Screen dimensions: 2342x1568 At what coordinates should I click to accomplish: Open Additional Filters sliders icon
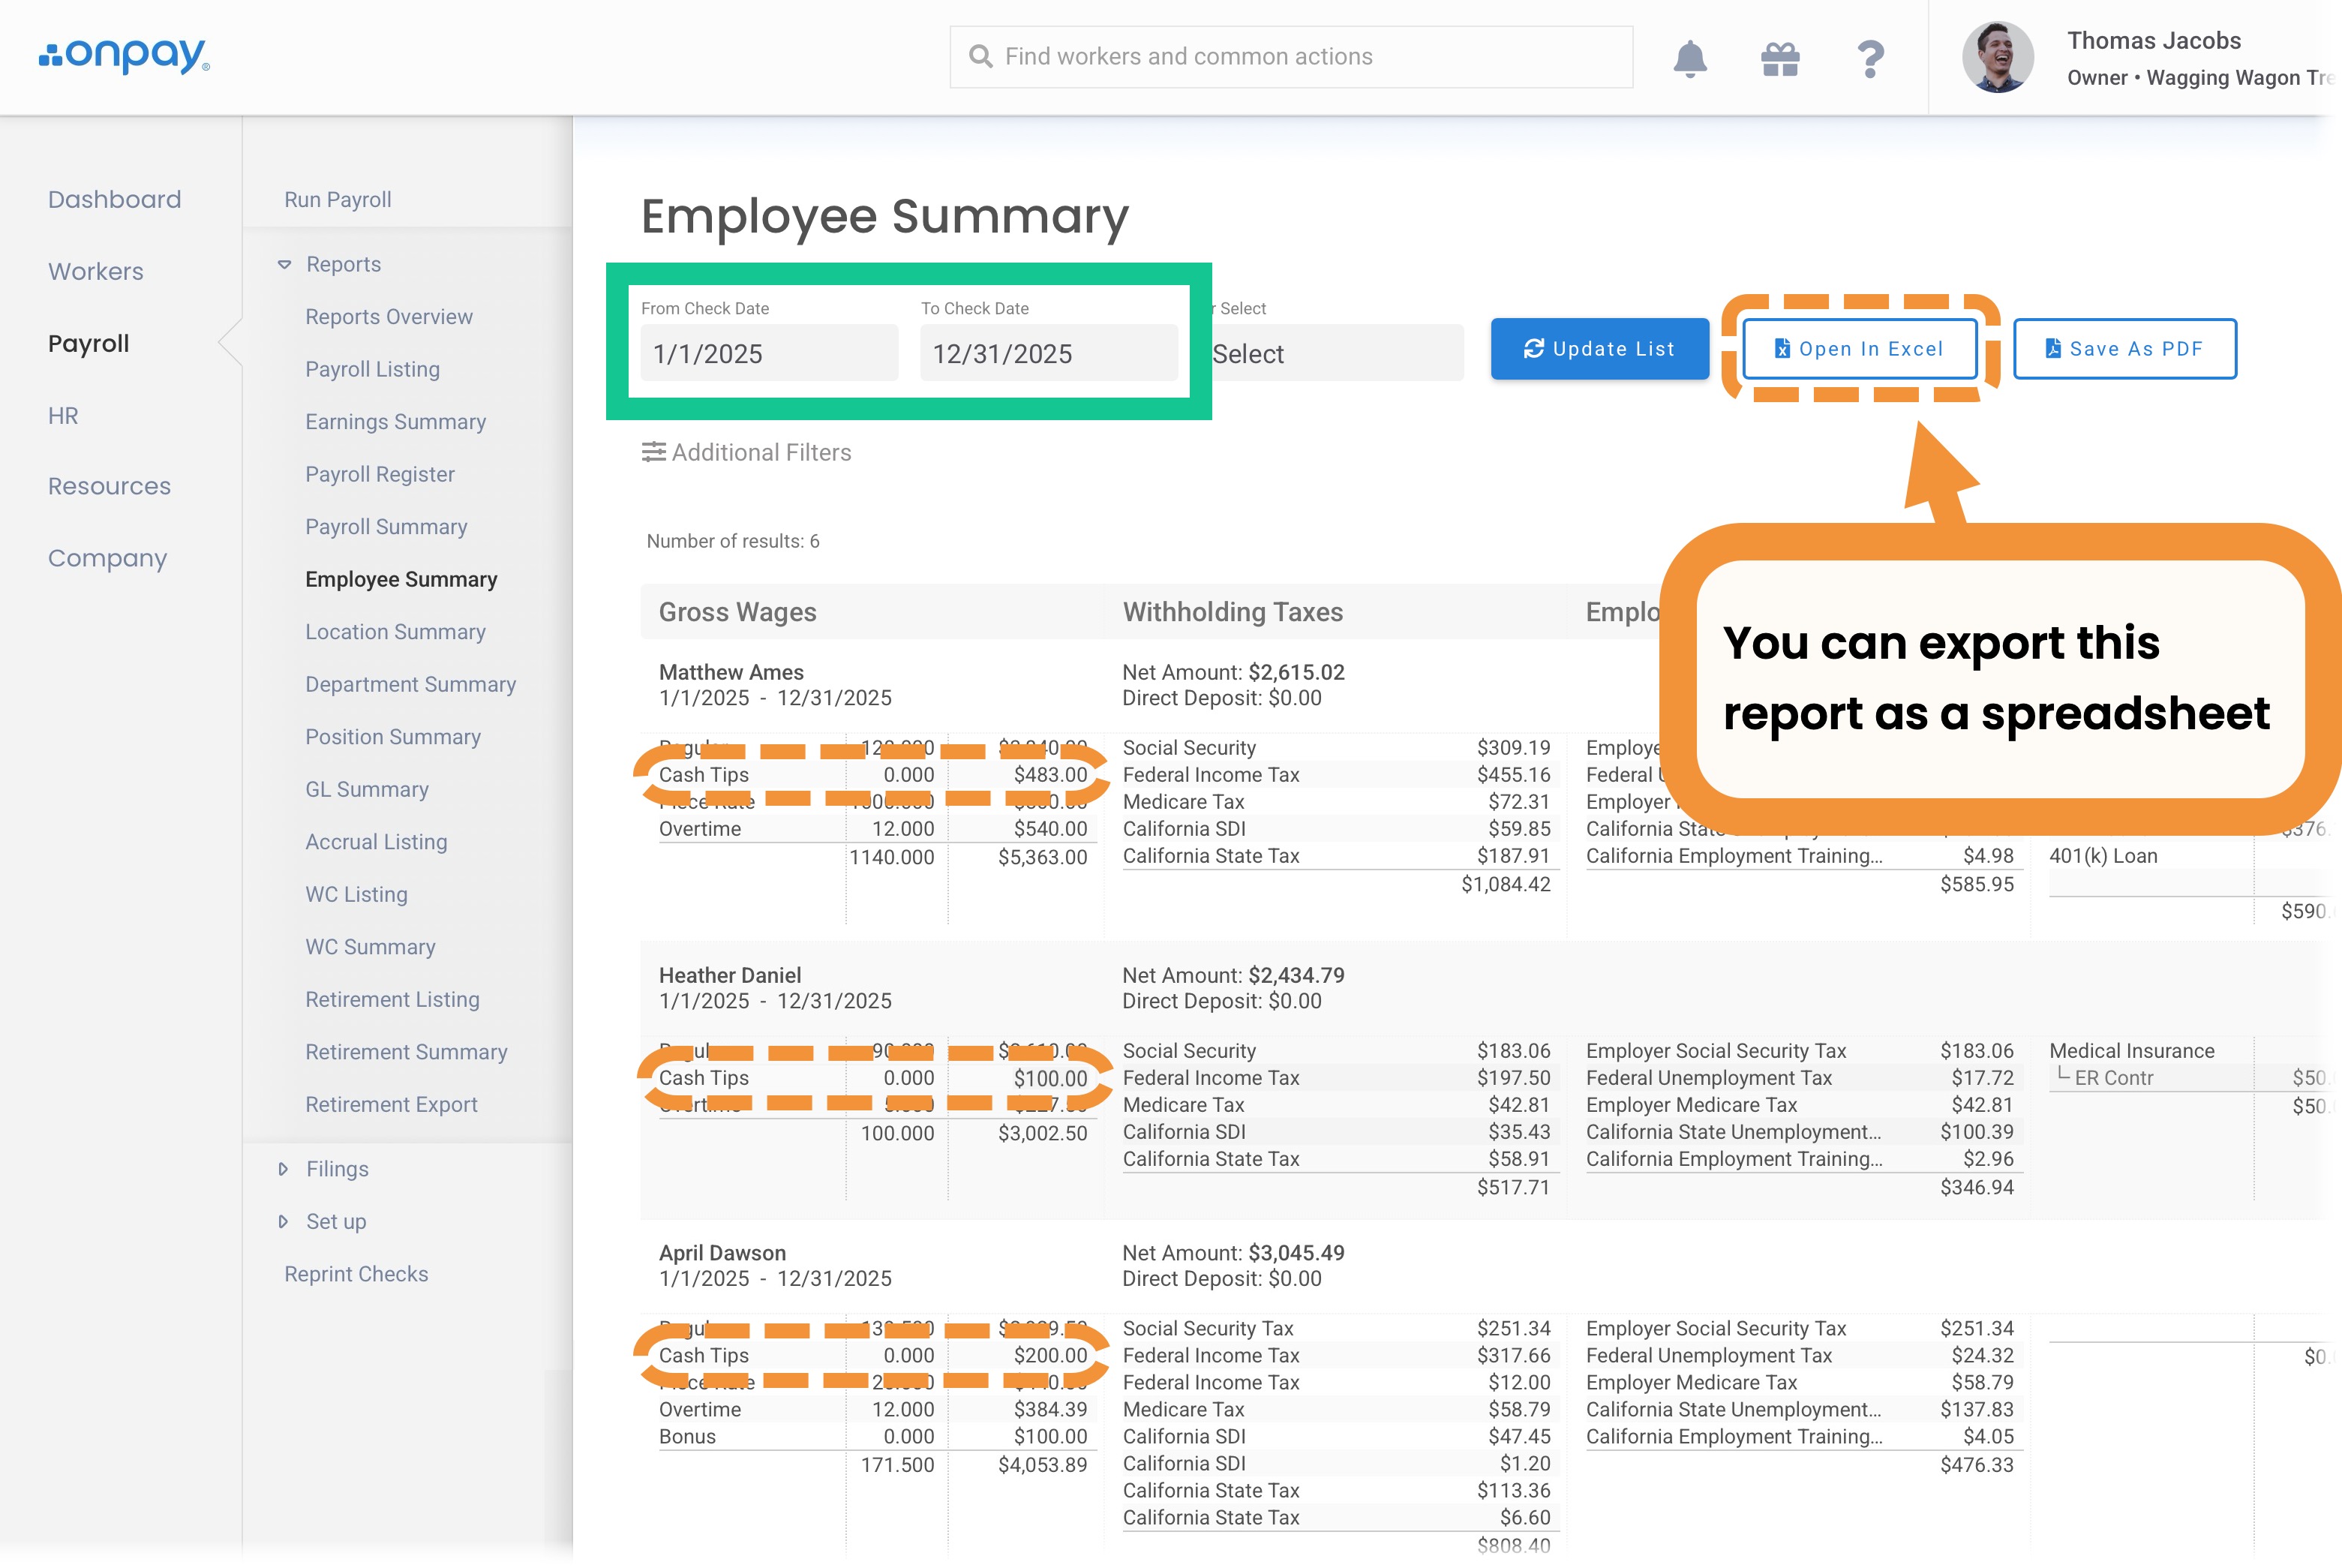(653, 452)
